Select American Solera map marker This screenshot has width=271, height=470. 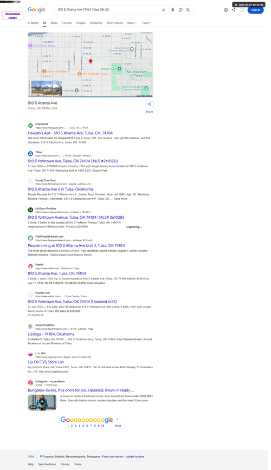click(44, 71)
